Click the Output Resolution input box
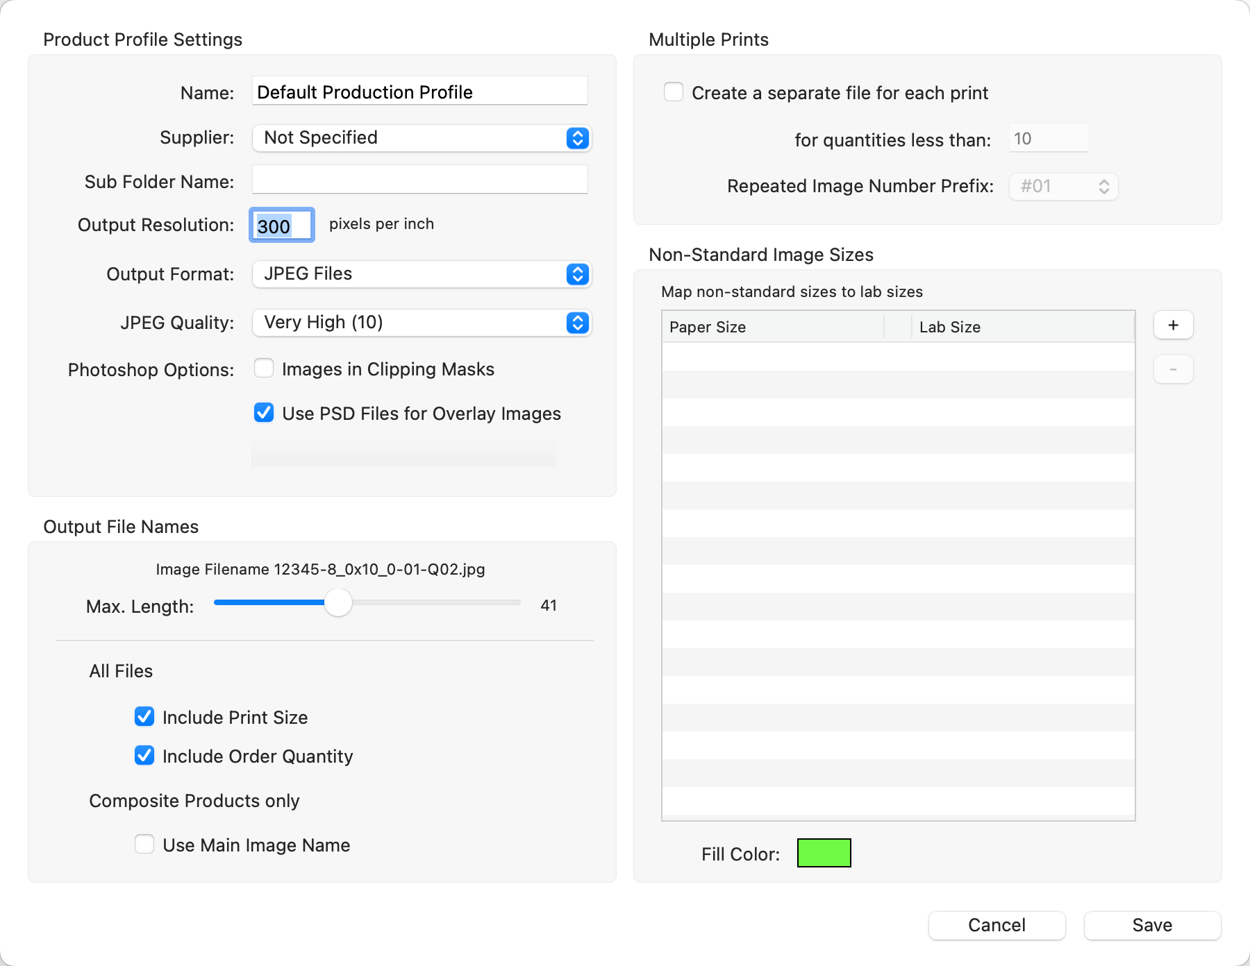1250x966 pixels. point(282,226)
